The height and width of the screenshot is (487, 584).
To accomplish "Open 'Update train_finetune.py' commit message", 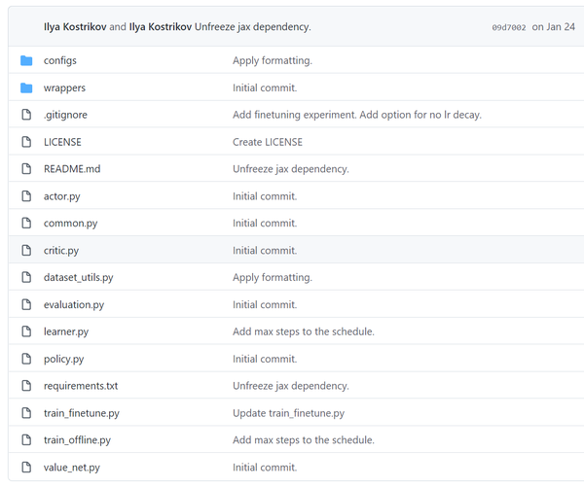I will click(x=288, y=413).
